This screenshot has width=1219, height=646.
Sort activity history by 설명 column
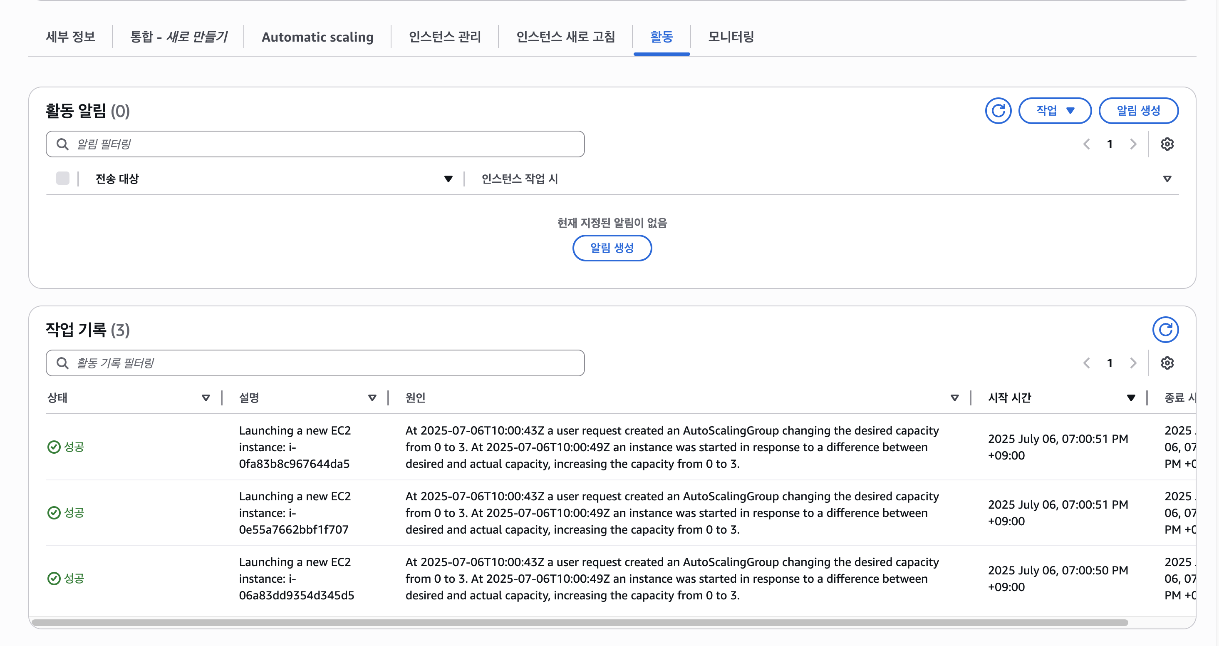[x=372, y=398]
